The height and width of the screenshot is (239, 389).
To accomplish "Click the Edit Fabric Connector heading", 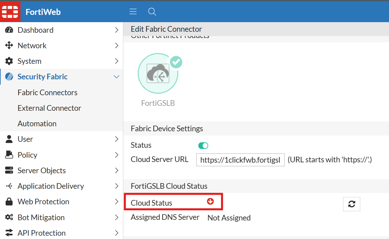I will [x=166, y=29].
